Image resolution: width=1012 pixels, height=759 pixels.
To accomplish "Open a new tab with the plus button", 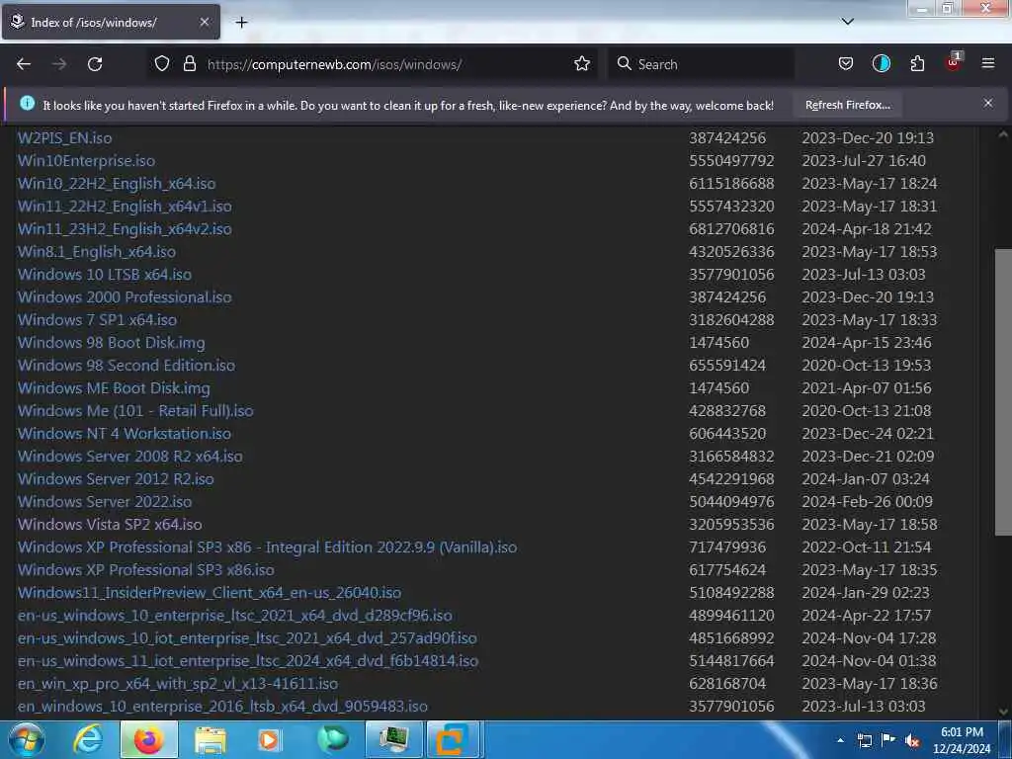I will pos(241,23).
